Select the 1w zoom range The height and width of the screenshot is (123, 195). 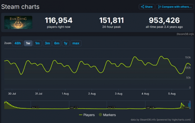[28, 43]
